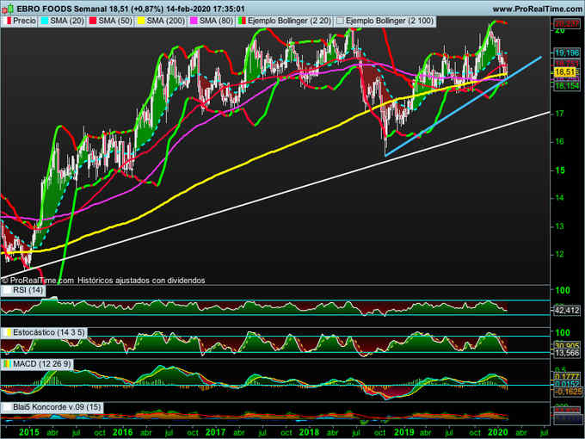Click the 16 price axis label
This screenshot has width=585, height=439.
click(x=560, y=141)
